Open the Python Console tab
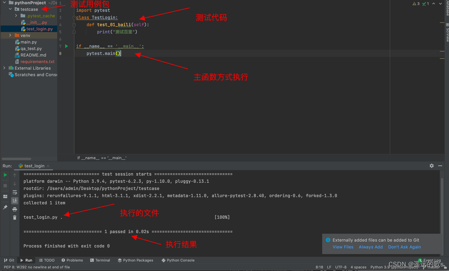Viewport: 449px width, 271px height. pyautogui.click(x=178, y=260)
